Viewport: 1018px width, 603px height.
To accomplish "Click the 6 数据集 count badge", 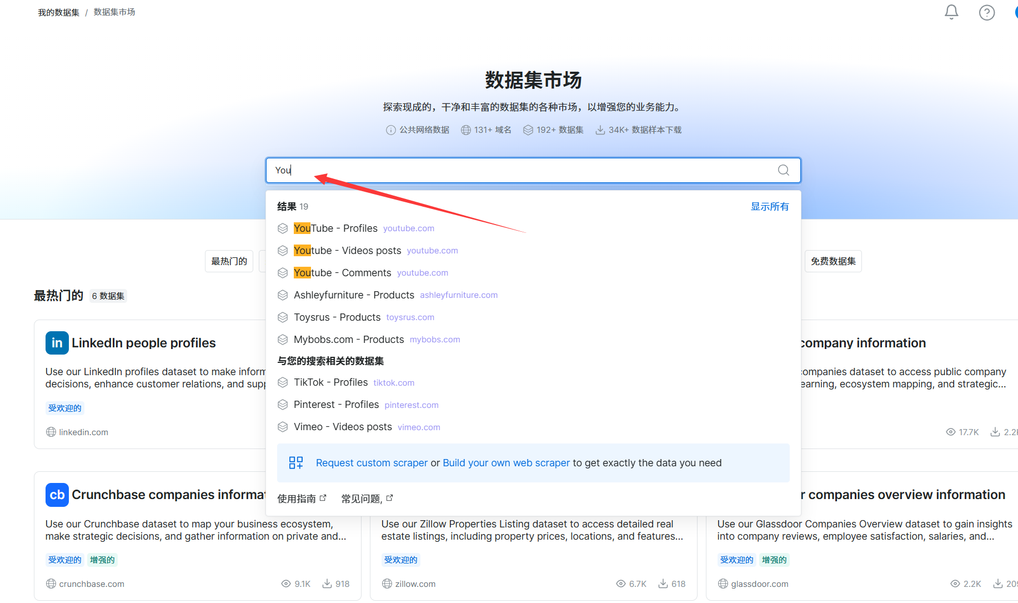I will tap(108, 296).
